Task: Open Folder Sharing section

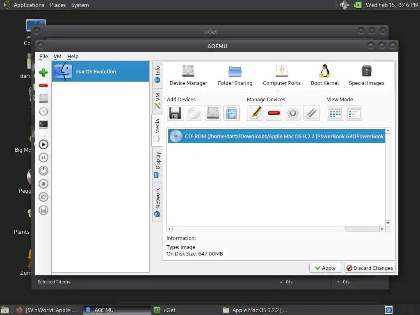Action: pos(235,75)
